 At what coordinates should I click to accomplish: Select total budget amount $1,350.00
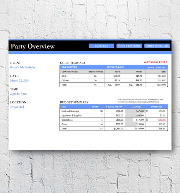pos(118,129)
